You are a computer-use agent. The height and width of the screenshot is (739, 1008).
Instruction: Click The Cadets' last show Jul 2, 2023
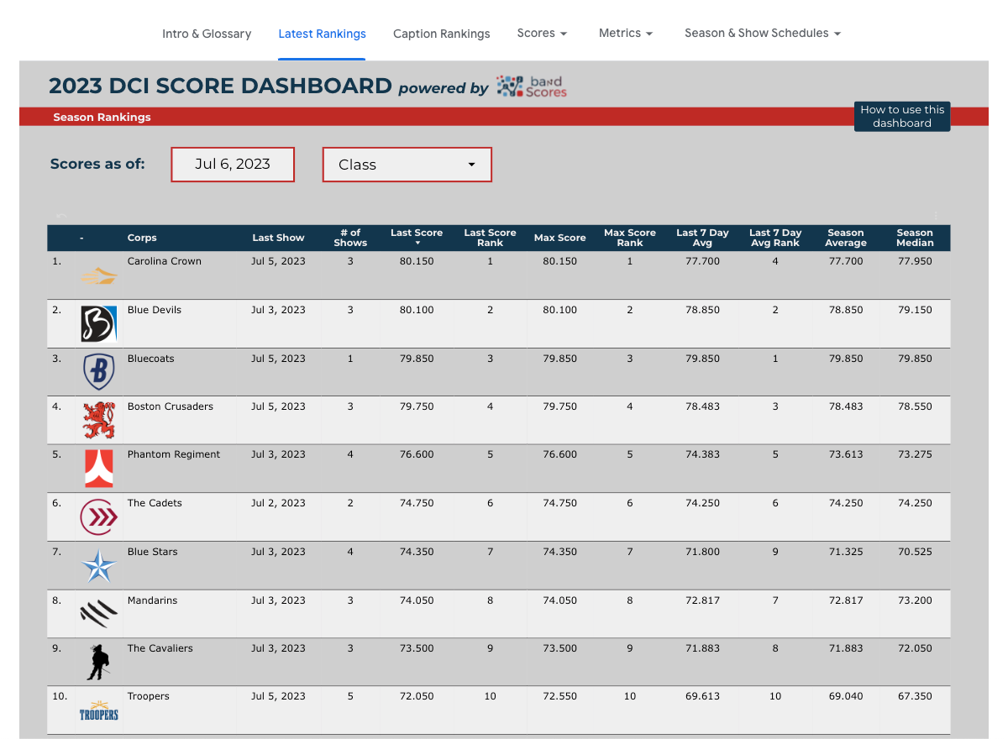(x=278, y=503)
